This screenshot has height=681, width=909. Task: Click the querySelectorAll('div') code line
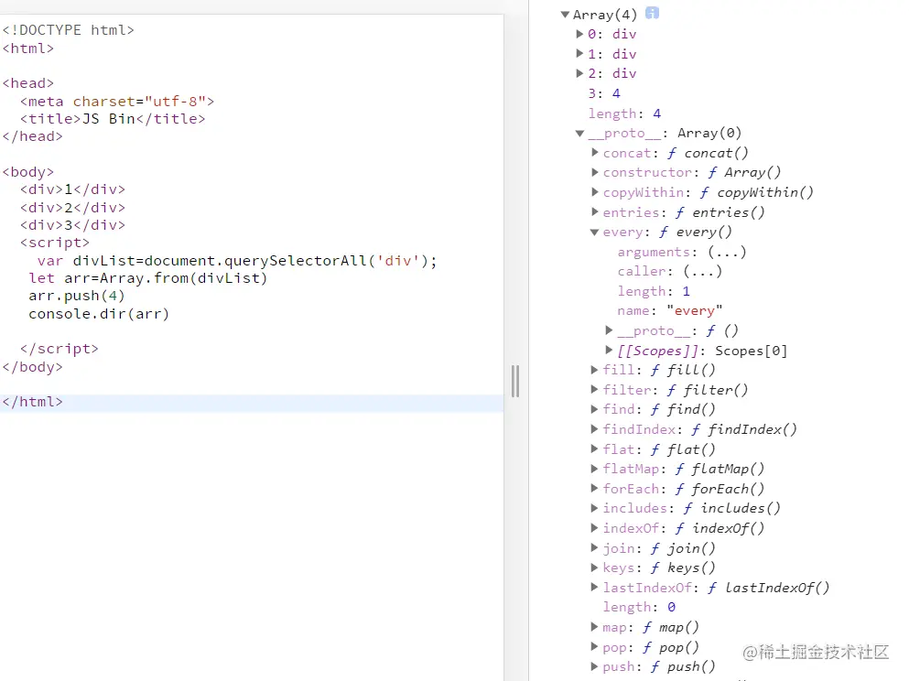(237, 261)
